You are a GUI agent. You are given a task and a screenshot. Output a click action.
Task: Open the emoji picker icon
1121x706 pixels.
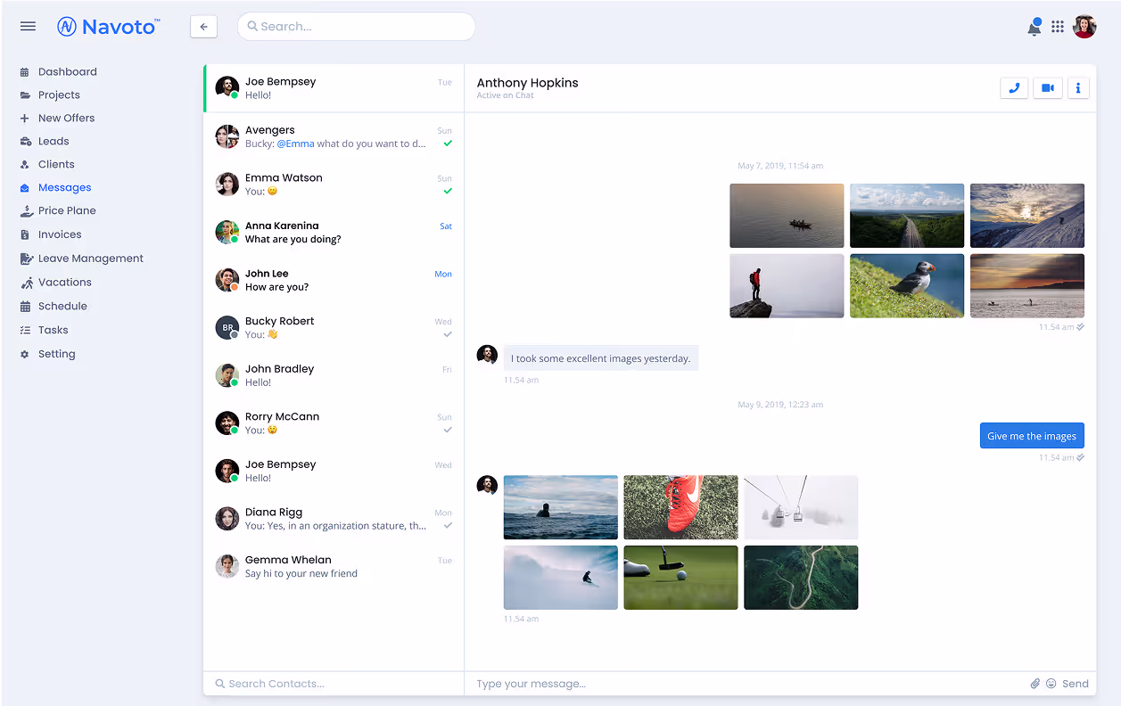coord(1051,684)
